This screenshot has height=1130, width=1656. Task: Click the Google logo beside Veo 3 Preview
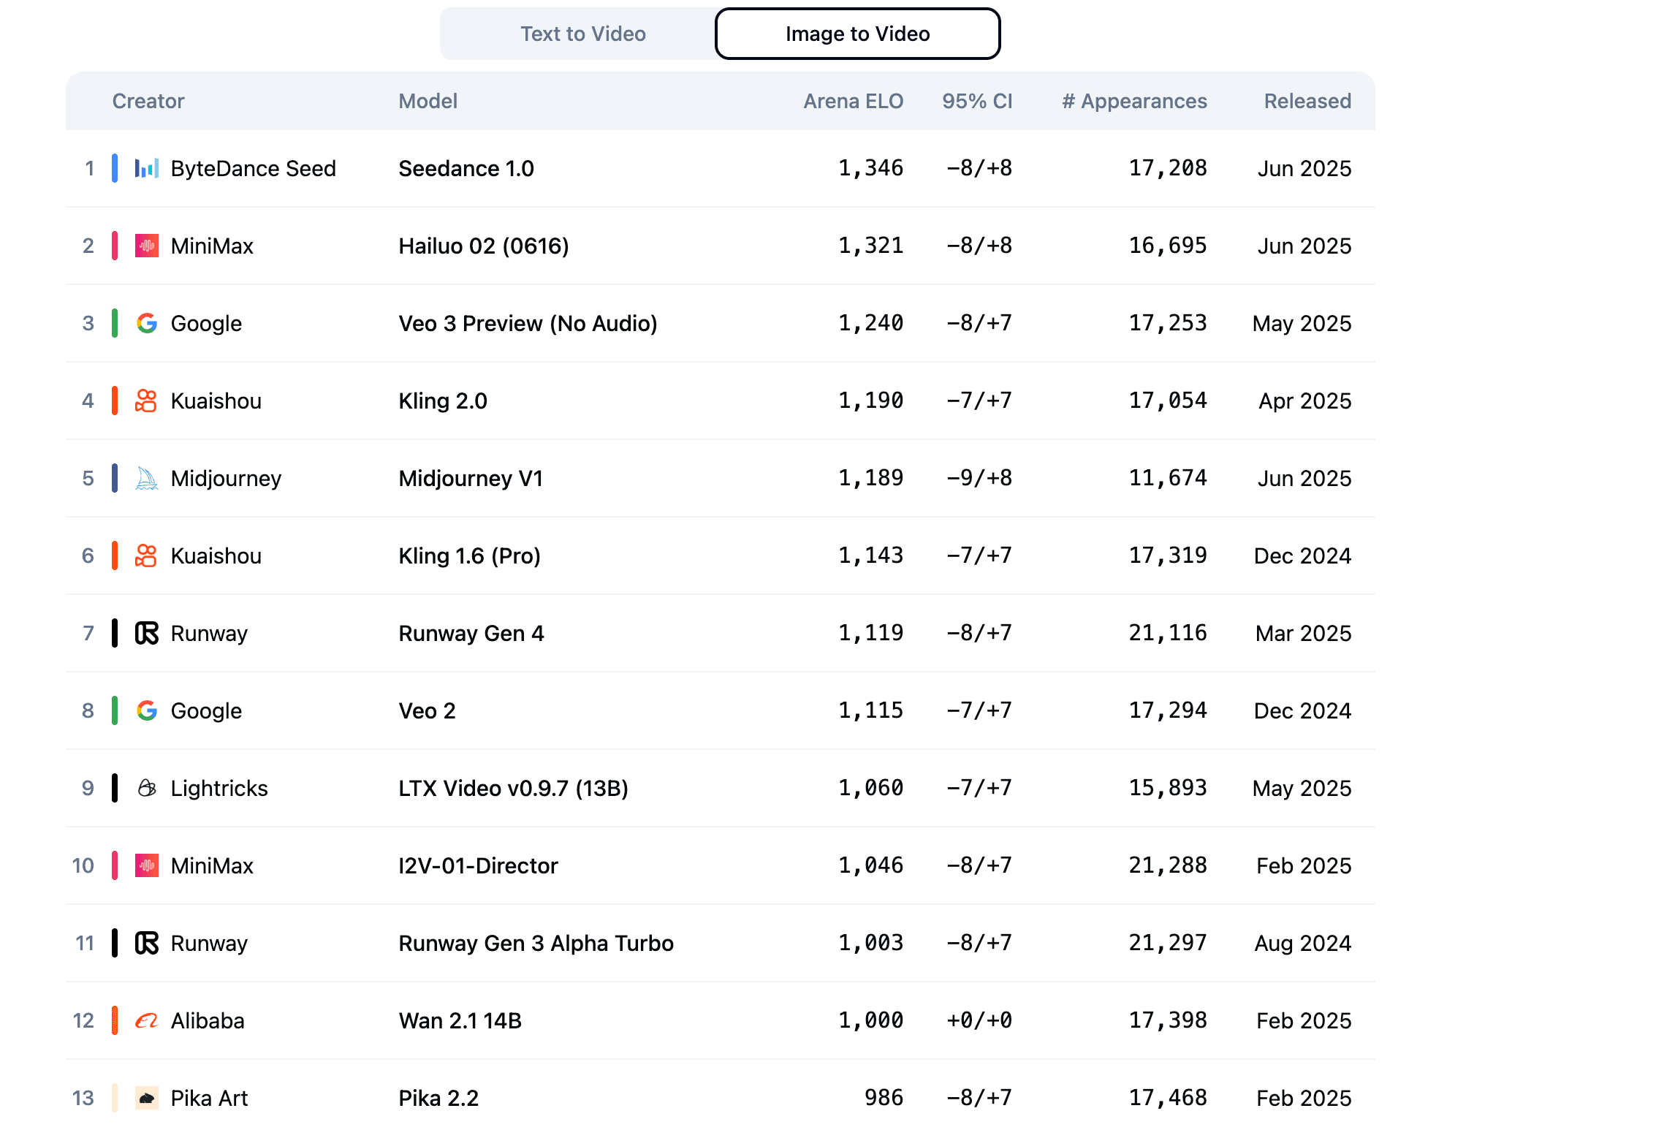146,324
